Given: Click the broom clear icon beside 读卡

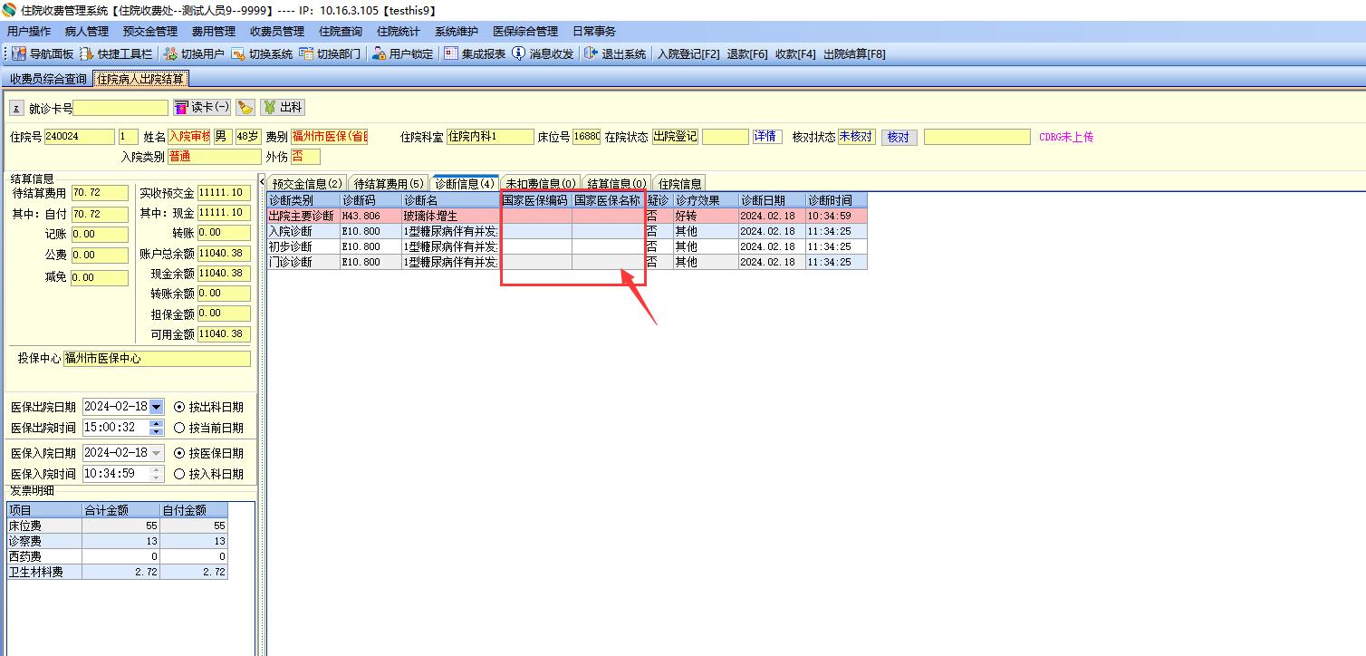Looking at the screenshot, I should coord(245,107).
